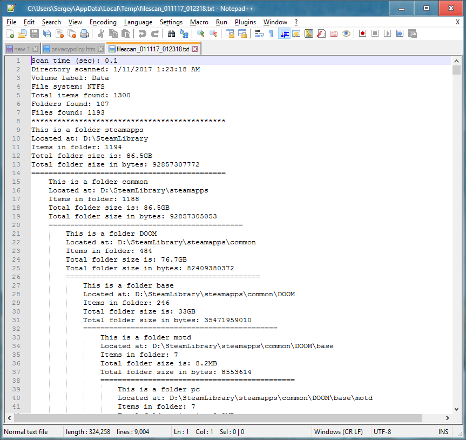Screen dimensions: 466x440
Task: Click Run a Macro Multiple Times icon
Action: [x=400, y=34]
